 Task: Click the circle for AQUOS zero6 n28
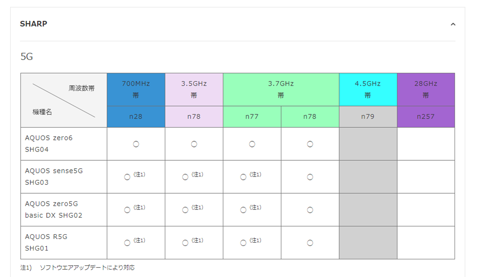(136, 144)
